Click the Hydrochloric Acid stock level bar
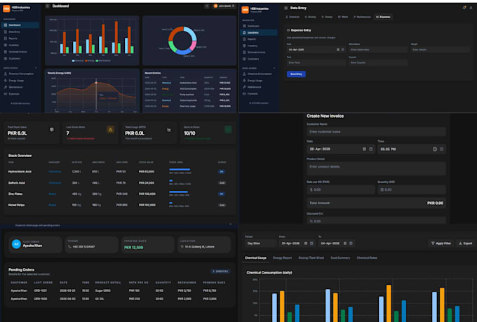The image size is (477, 322). click(x=180, y=169)
